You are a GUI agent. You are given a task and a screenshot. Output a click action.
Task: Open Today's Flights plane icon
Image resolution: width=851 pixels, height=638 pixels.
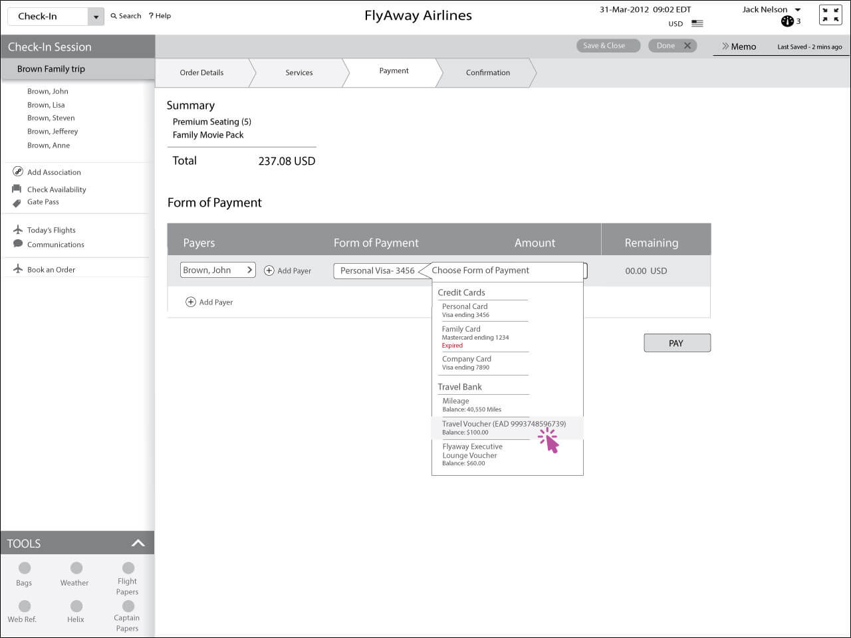pos(18,229)
